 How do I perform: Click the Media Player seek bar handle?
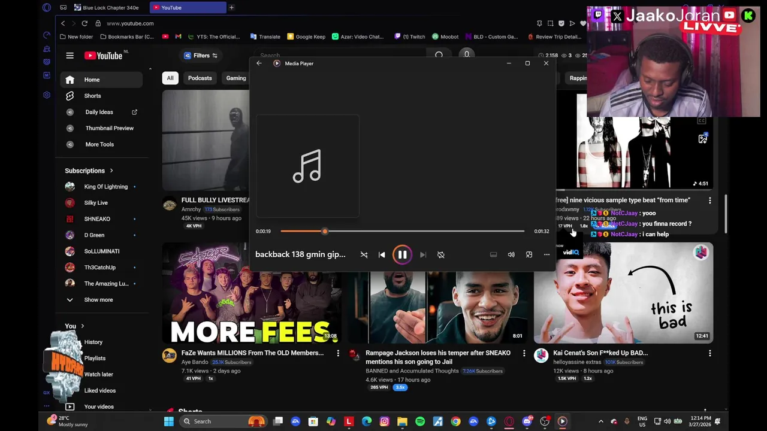[325, 231]
